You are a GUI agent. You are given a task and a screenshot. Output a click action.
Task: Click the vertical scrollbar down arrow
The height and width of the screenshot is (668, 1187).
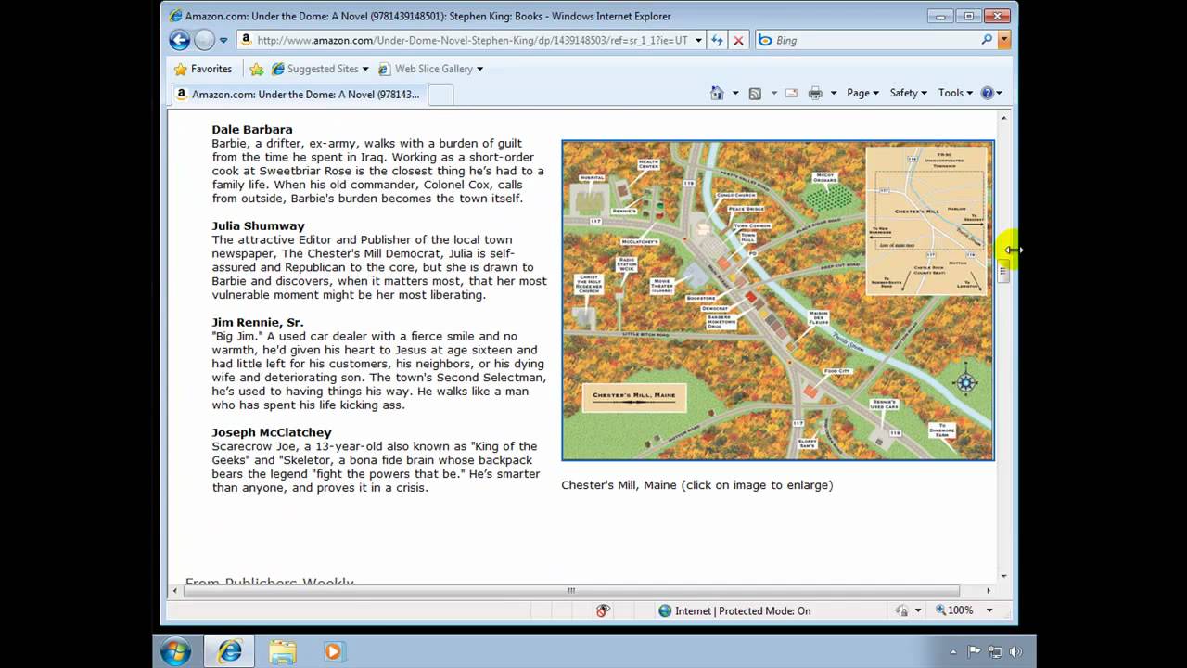point(1003,576)
